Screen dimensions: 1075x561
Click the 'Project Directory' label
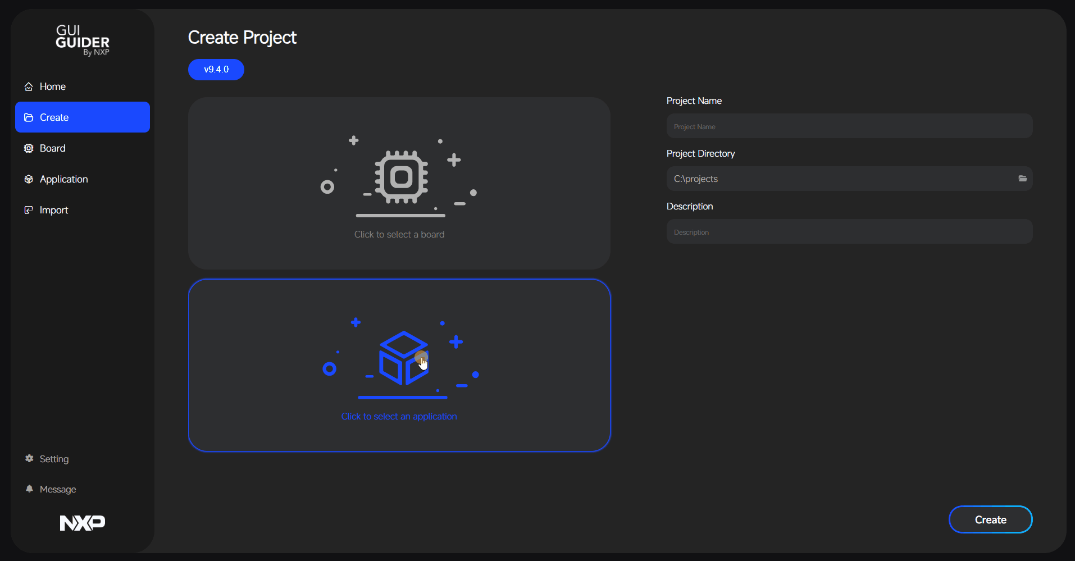click(x=700, y=153)
